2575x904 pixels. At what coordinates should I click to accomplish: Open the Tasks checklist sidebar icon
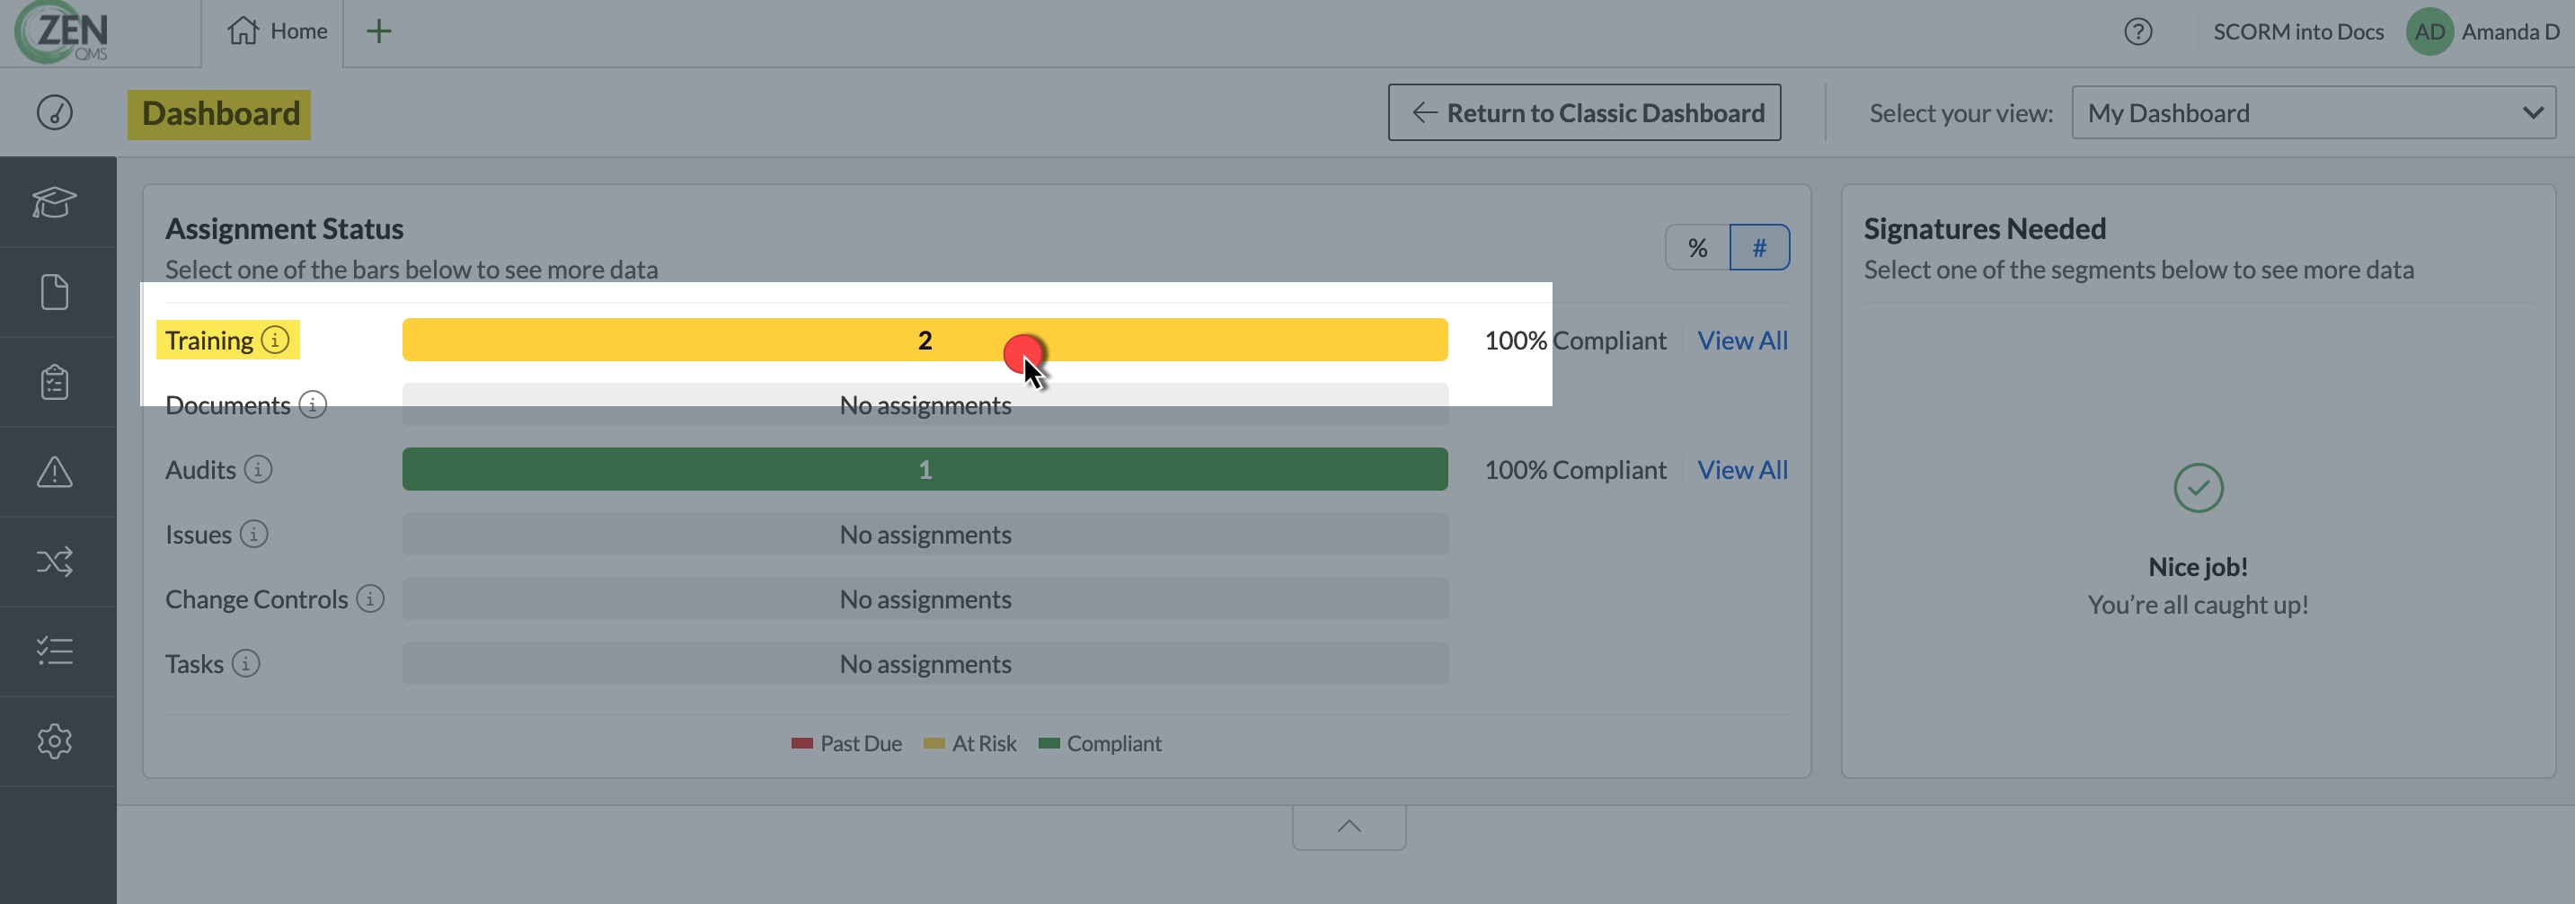(x=55, y=651)
